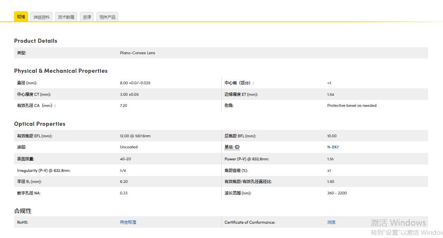Viewport: 443px width, 238px height.
Task: Switch to the 详细资料 tab
Action: click(41, 16)
